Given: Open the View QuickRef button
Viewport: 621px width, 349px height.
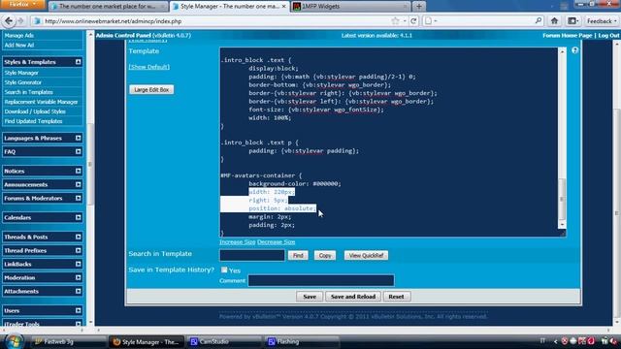Looking at the screenshot, I should pos(366,256).
